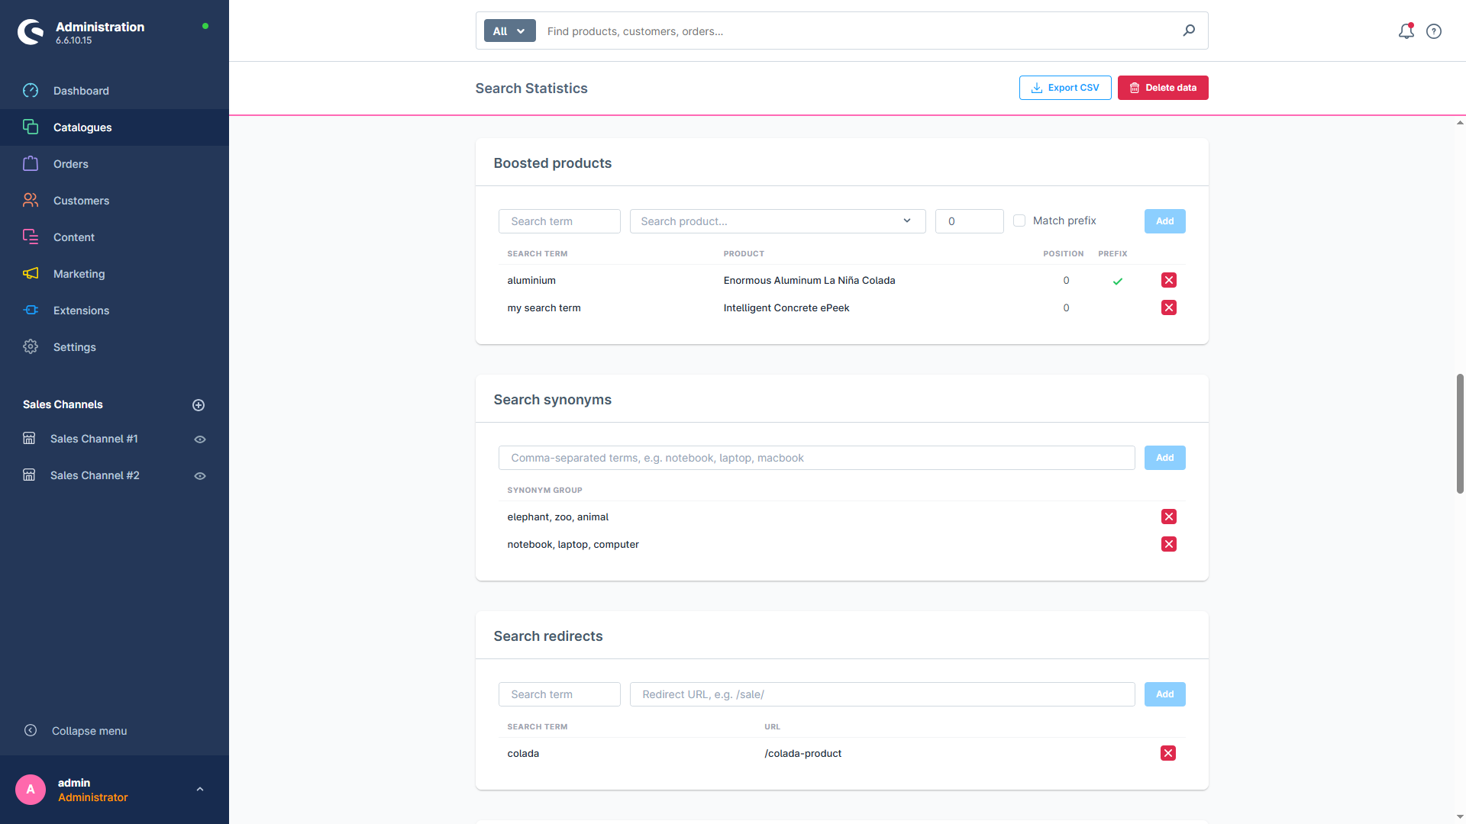The width and height of the screenshot is (1466, 824).
Task: Enable the Match prefix checkbox
Action: pyautogui.click(x=1019, y=220)
